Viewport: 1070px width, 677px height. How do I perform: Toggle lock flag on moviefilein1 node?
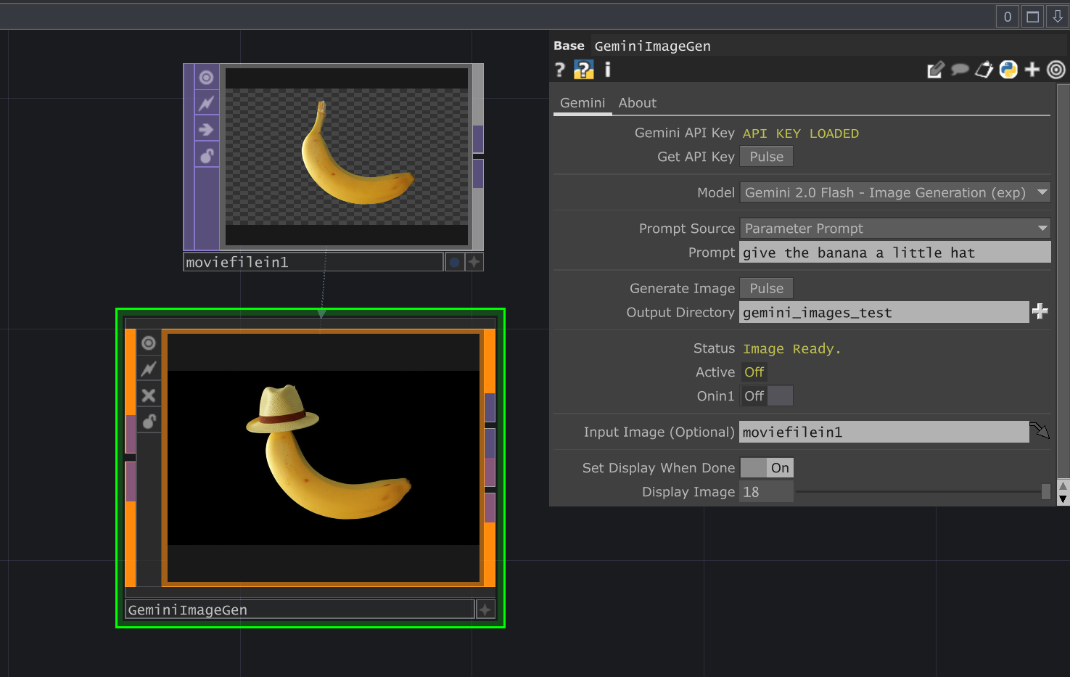coord(207,156)
